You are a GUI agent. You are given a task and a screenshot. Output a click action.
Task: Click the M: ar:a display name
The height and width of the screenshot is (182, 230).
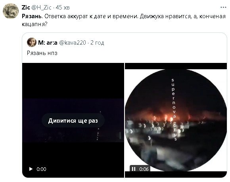(48, 43)
